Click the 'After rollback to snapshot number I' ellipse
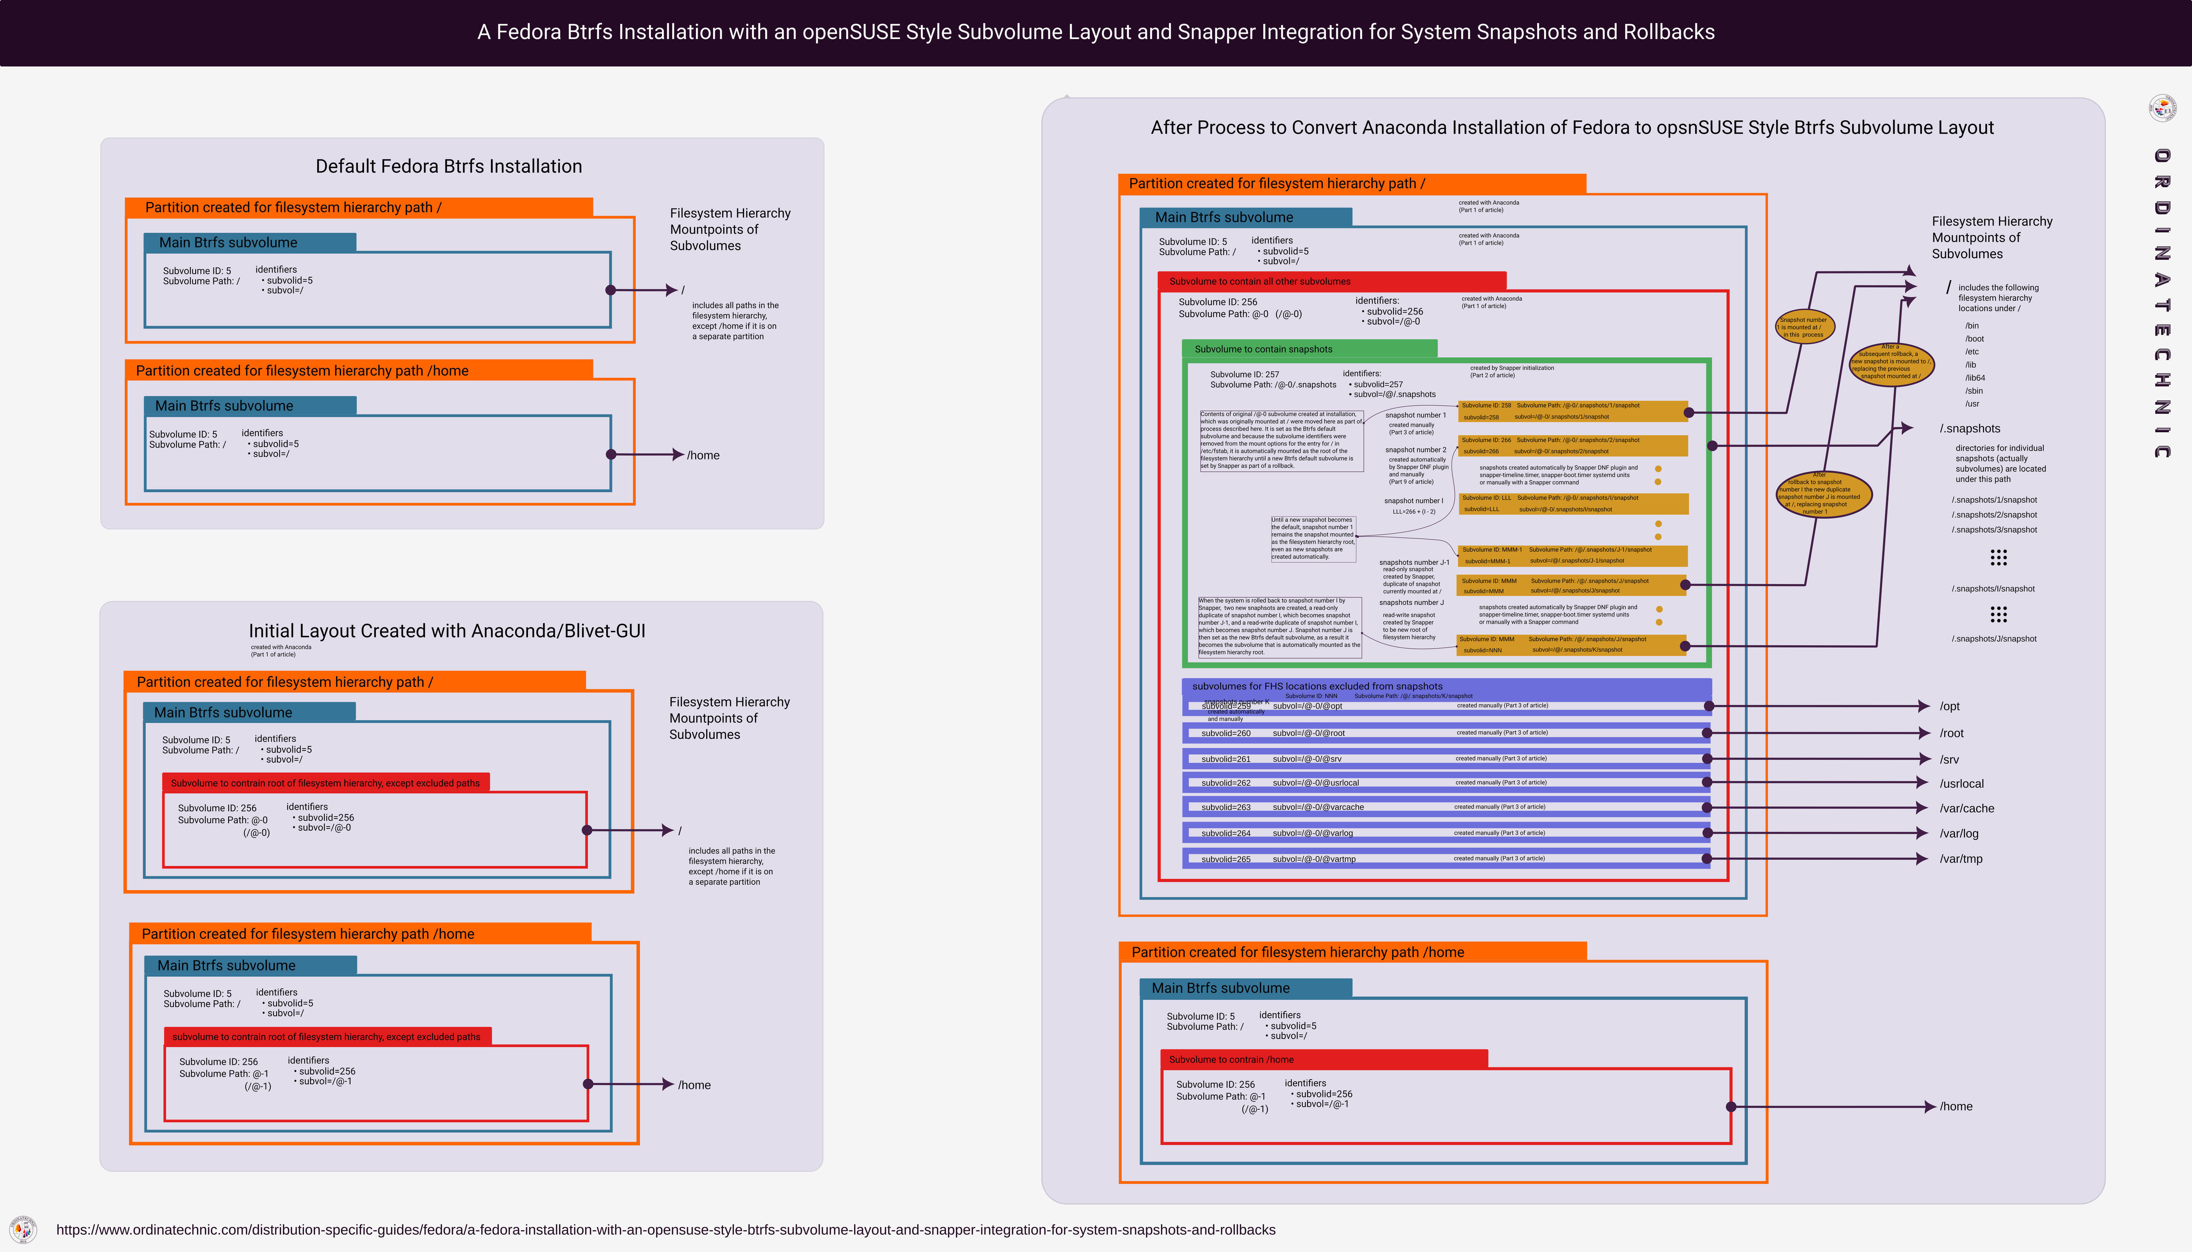Viewport: 2192px width, 1252px height. (x=1824, y=494)
